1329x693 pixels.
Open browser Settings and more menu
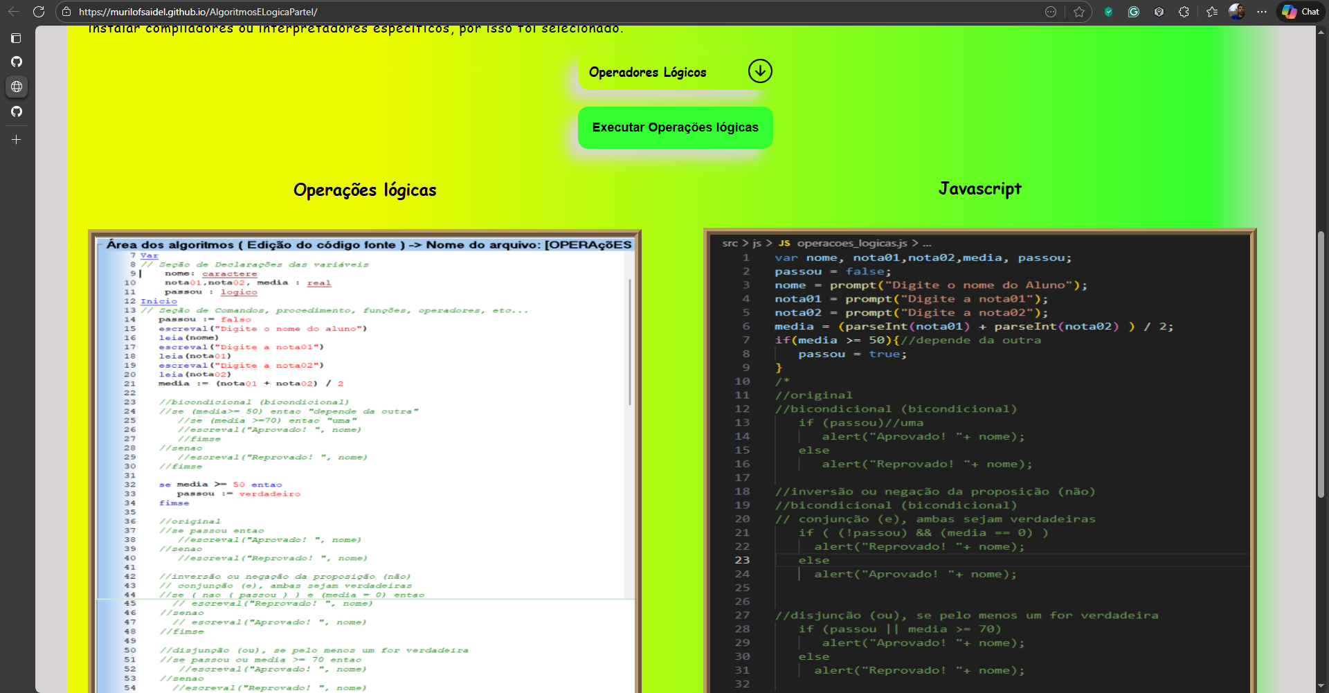tap(1262, 12)
